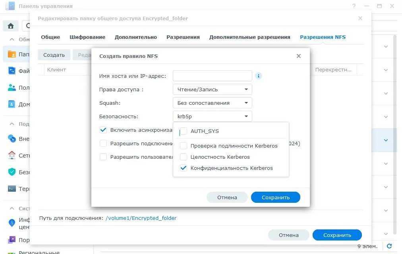Collapse the Безопасность krb5p dropdown

point(212,116)
